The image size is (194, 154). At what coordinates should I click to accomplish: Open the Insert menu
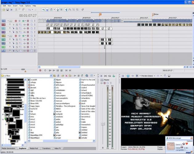point(15,6)
